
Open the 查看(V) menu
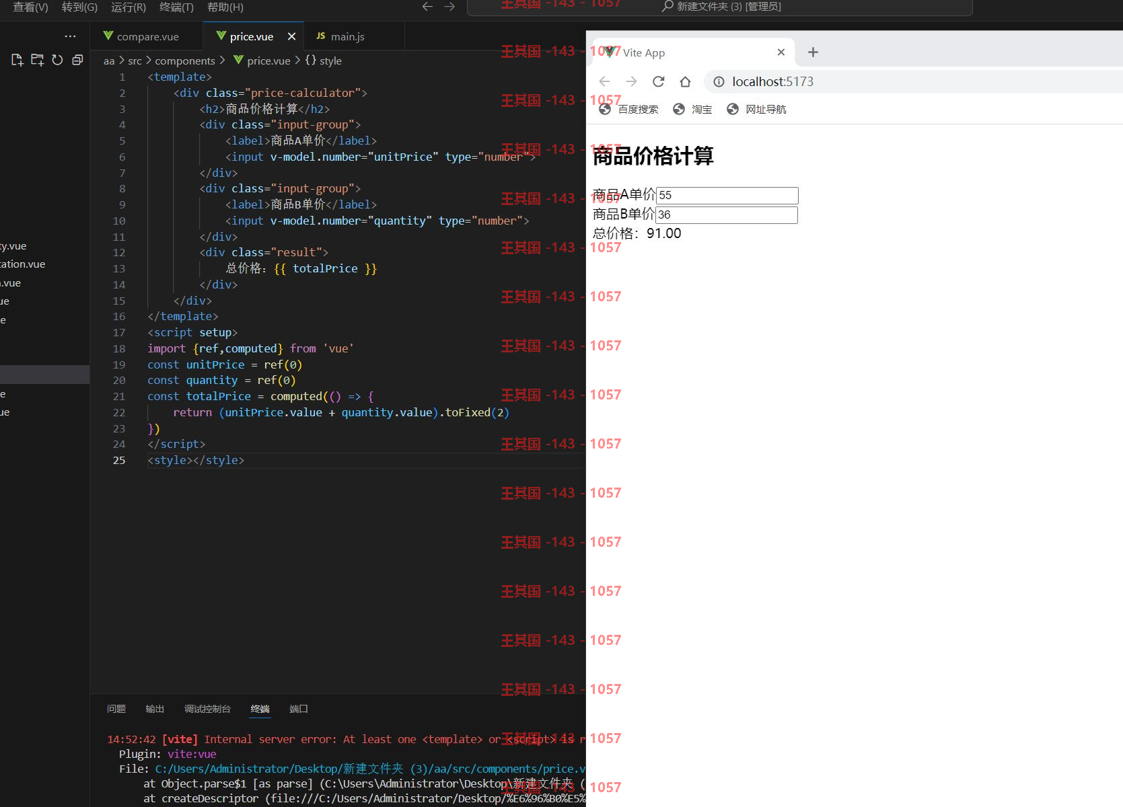pyautogui.click(x=31, y=7)
